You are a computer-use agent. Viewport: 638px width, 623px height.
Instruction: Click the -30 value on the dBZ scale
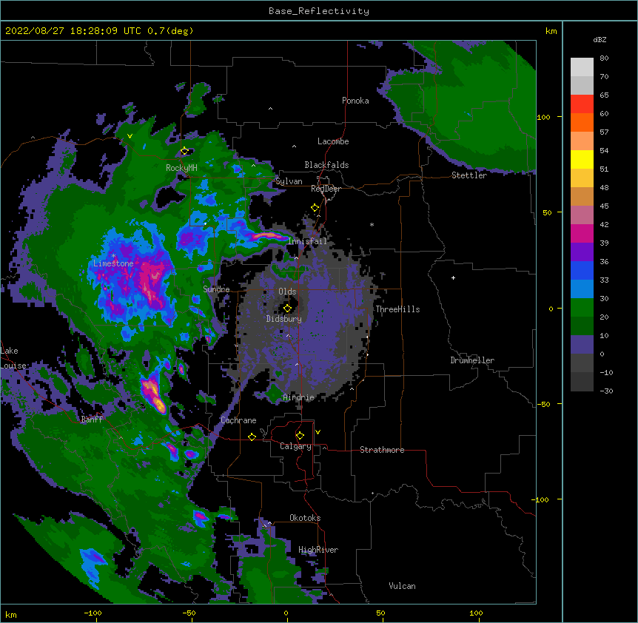point(606,391)
